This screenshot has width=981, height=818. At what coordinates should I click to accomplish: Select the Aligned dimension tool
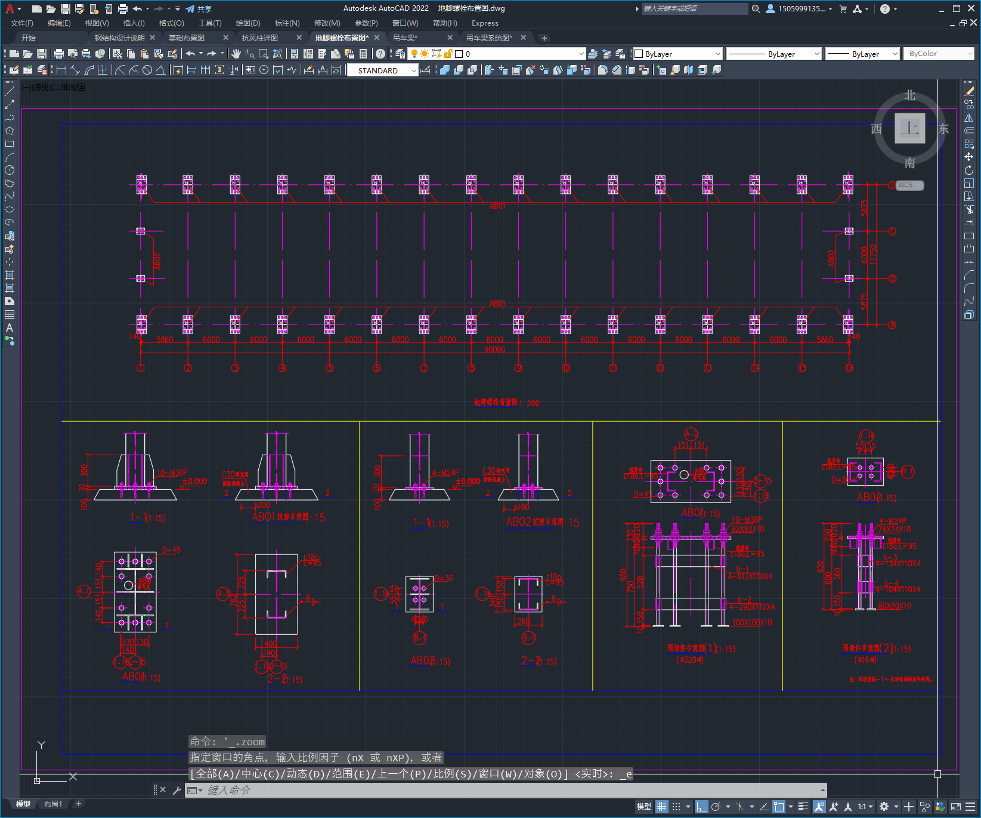pos(75,70)
